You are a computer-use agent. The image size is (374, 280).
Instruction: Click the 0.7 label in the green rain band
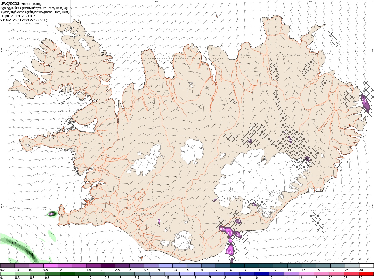(x=14, y=243)
